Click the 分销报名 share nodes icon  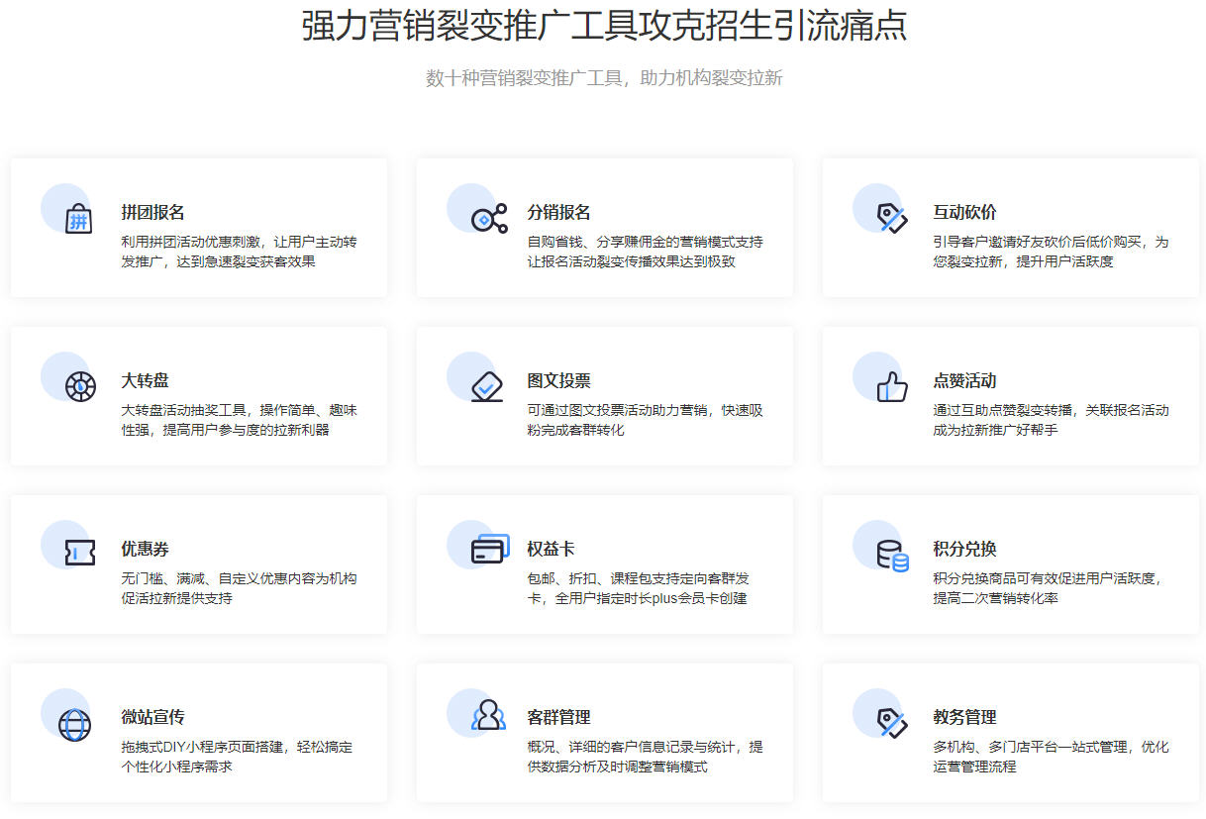(488, 219)
